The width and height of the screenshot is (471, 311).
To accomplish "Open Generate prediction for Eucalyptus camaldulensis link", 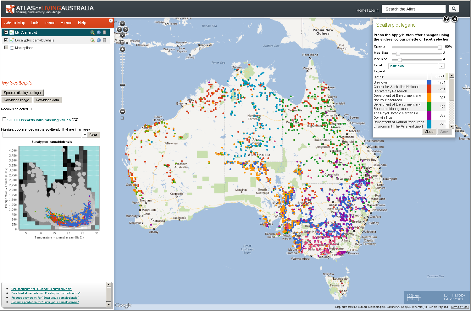I will [45, 302].
